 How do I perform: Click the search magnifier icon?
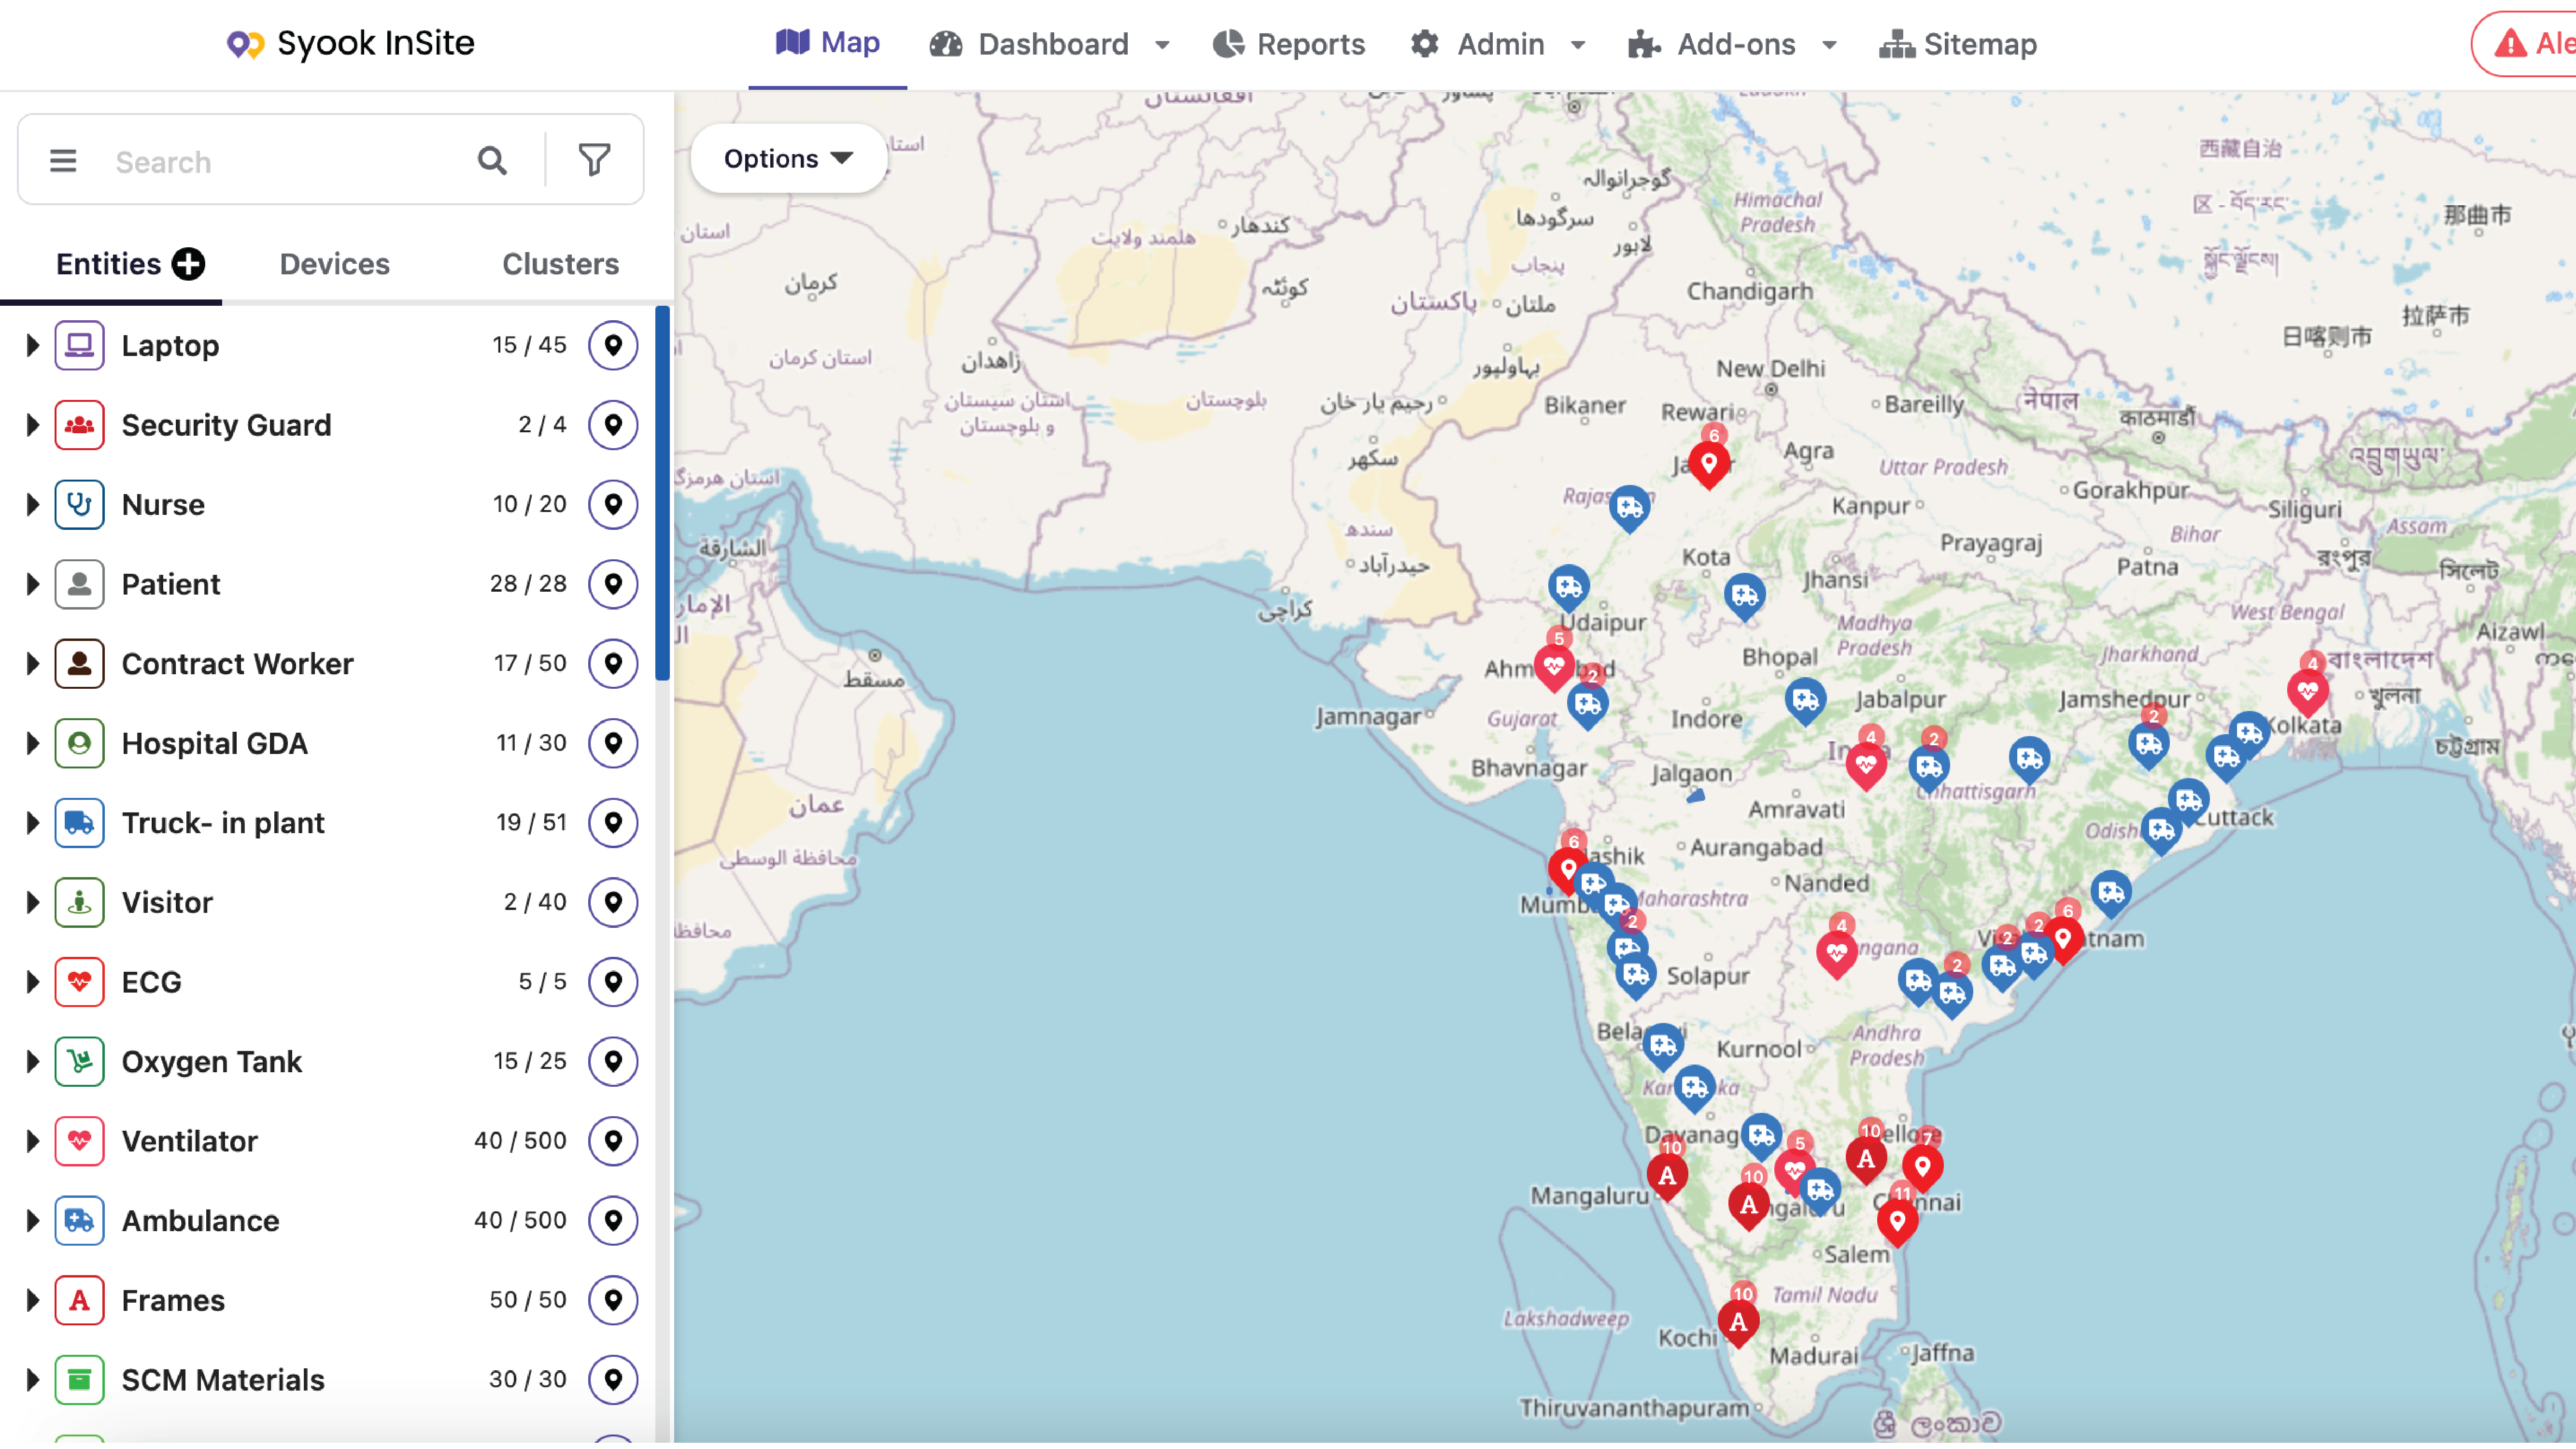coord(492,160)
